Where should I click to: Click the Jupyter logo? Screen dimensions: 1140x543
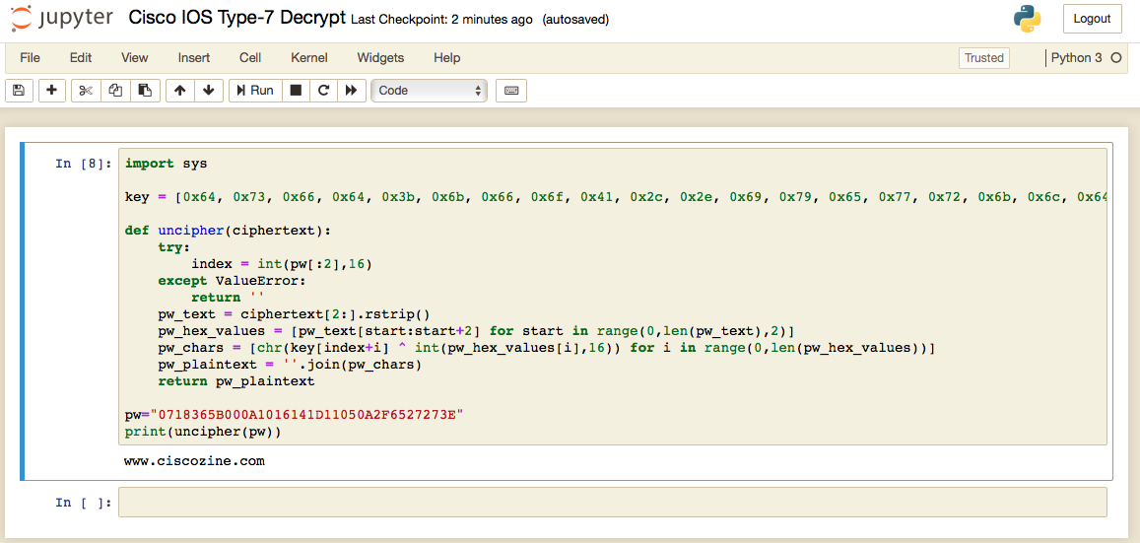click(63, 19)
